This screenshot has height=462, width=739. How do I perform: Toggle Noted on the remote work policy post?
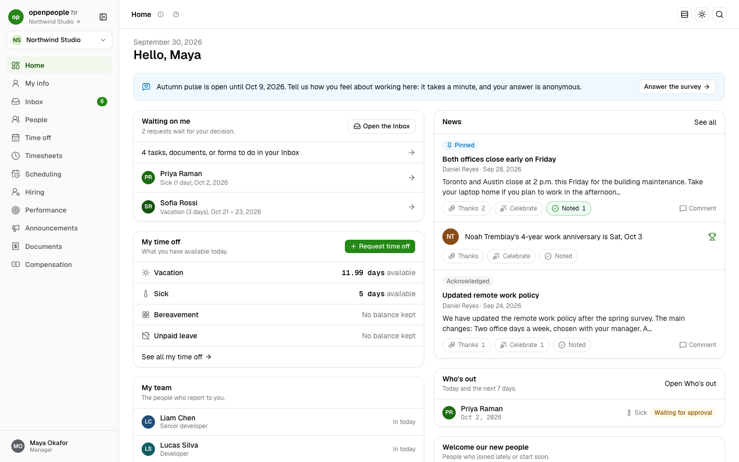coord(572,345)
